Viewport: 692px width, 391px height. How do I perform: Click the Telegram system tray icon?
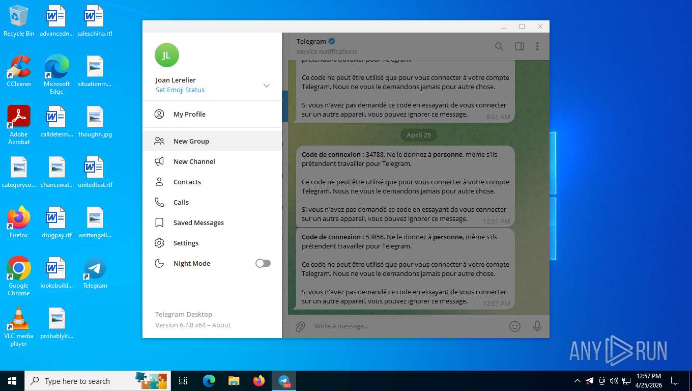click(590, 381)
